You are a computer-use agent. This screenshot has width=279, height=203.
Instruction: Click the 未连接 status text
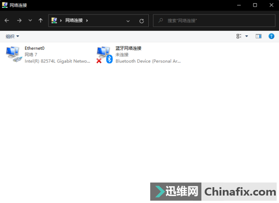point(122,55)
